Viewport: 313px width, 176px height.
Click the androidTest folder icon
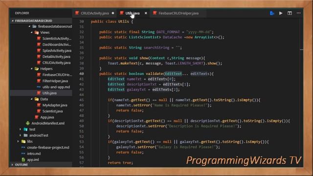point(25,135)
